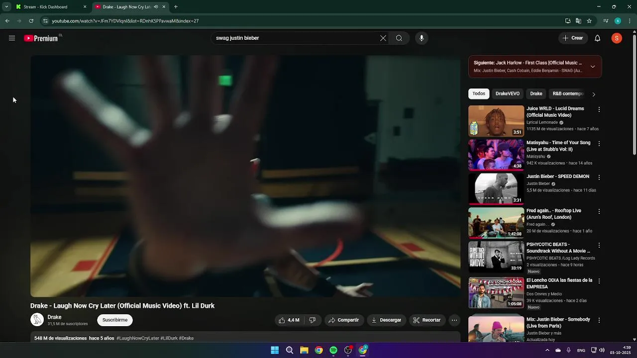Open taskbar volume control
Image resolution: width=637 pixels, height=358 pixels.
pyautogui.click(x=602, y=350)
